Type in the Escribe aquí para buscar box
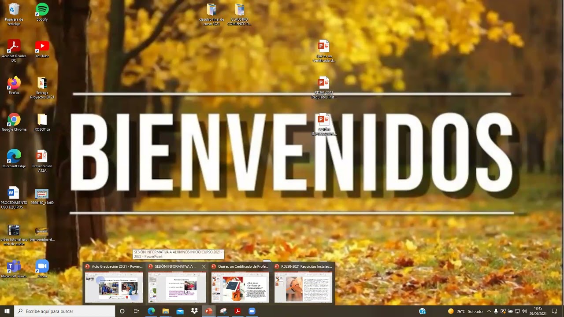Image resolution: width=564 pixels, height=317 pixels. click(x=64, y=311)
